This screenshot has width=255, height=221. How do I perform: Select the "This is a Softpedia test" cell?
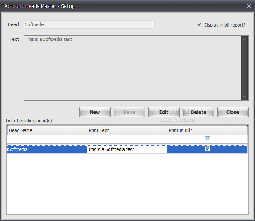click(x=127, y=149)
